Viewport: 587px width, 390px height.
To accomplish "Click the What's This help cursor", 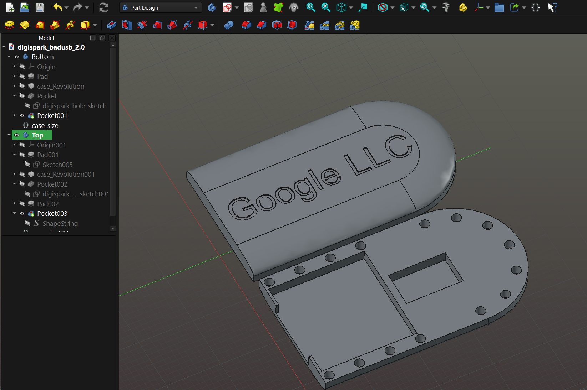I will 552,7.
